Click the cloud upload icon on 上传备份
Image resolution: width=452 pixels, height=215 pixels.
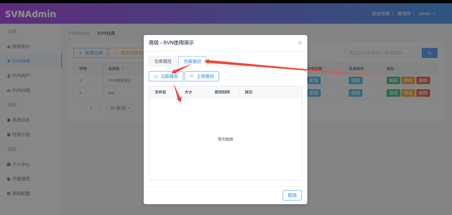pyautogui.click(x=192, y=77)
